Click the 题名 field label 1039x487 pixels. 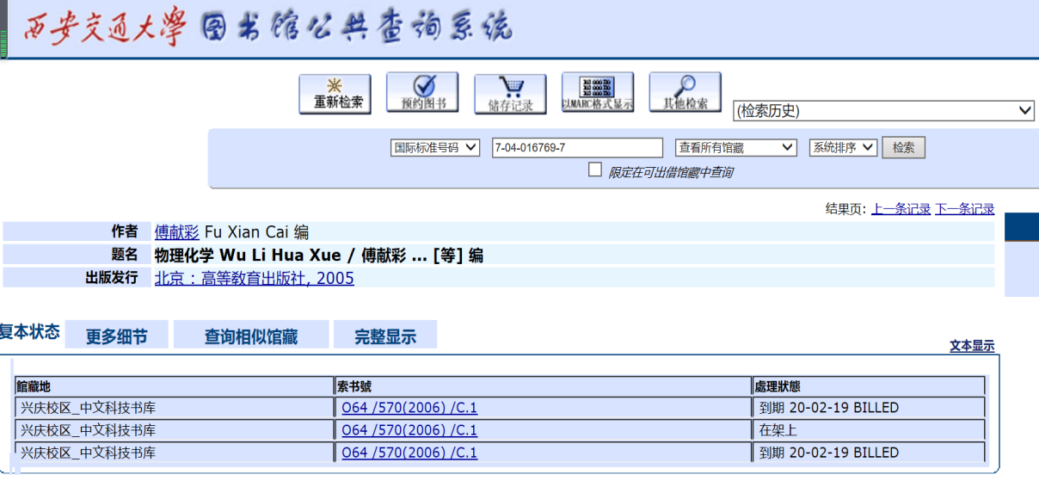click(125, 255)
